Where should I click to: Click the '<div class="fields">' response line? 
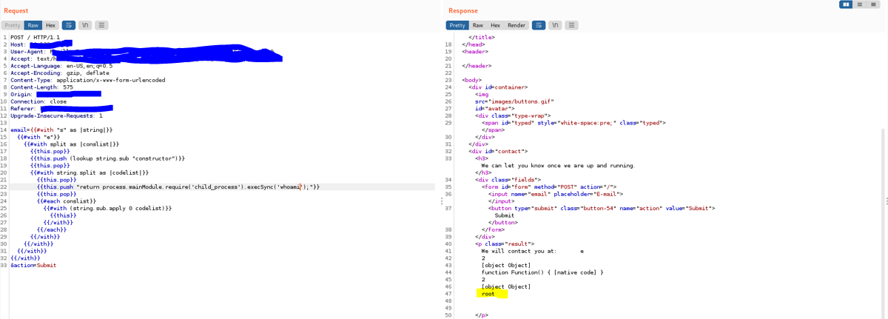coord(508,180)
